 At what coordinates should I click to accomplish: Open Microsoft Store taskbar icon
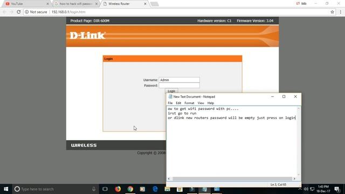tap(180, 189)
